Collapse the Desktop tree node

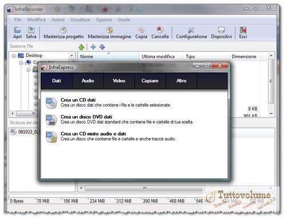pos(14,56)
